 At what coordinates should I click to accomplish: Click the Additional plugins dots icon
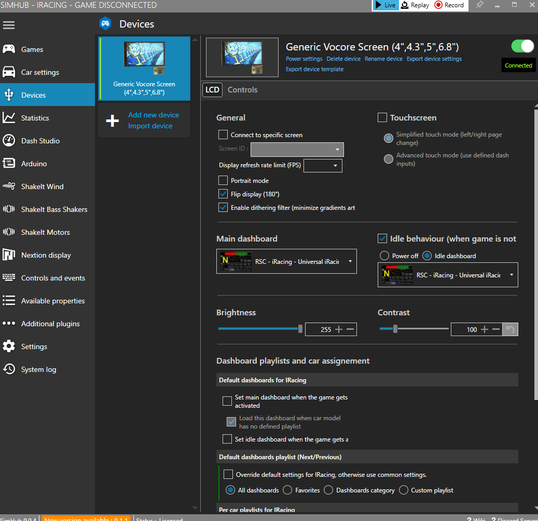point(9,323)
